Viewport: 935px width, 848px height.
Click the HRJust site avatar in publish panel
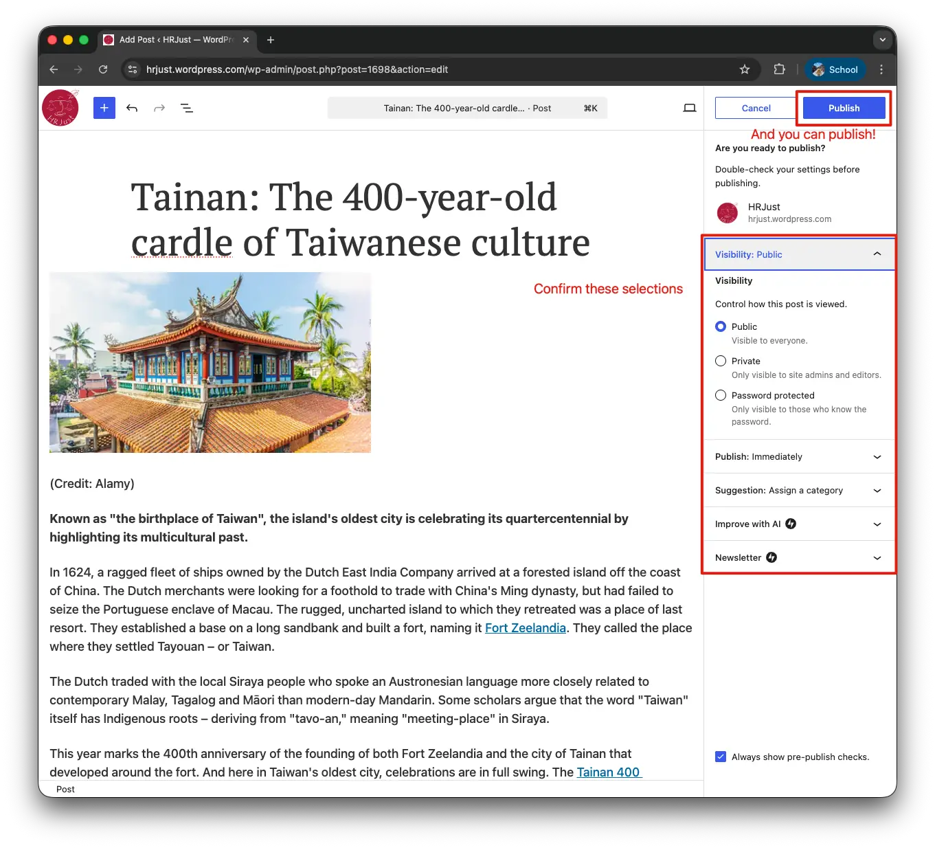[x=728, y=212]
